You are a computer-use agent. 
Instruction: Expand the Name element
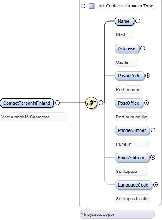tap(138, 21)
